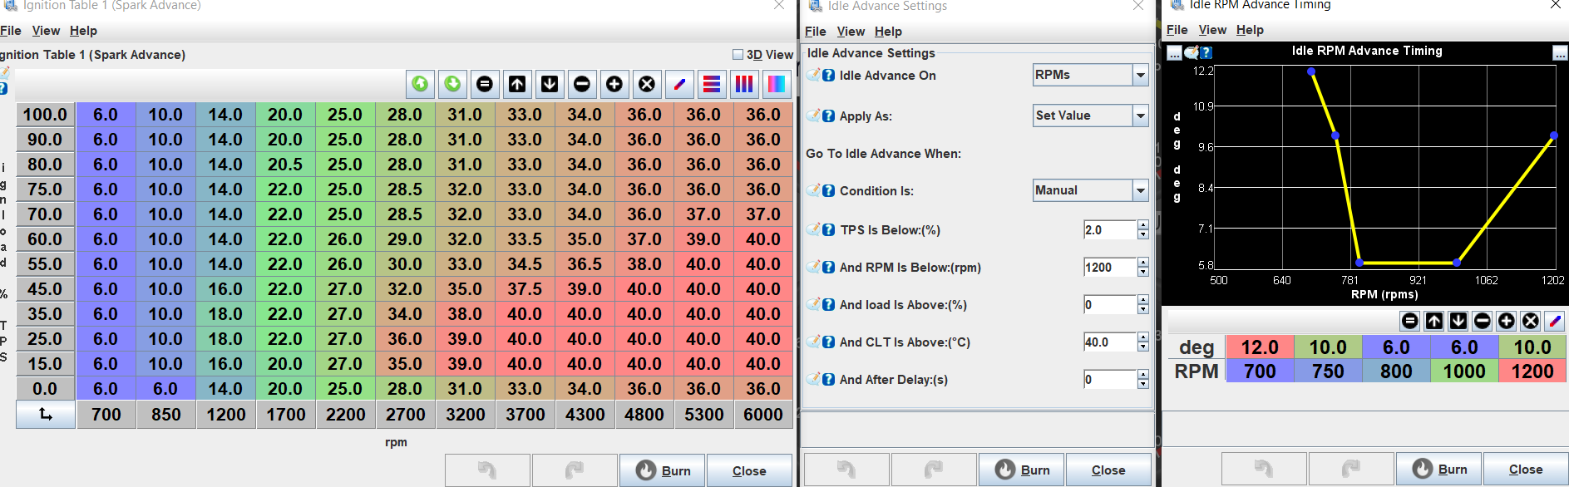Click Burn button in Ignition Table window
The image size is (1569, 487).
coord(663,470)
